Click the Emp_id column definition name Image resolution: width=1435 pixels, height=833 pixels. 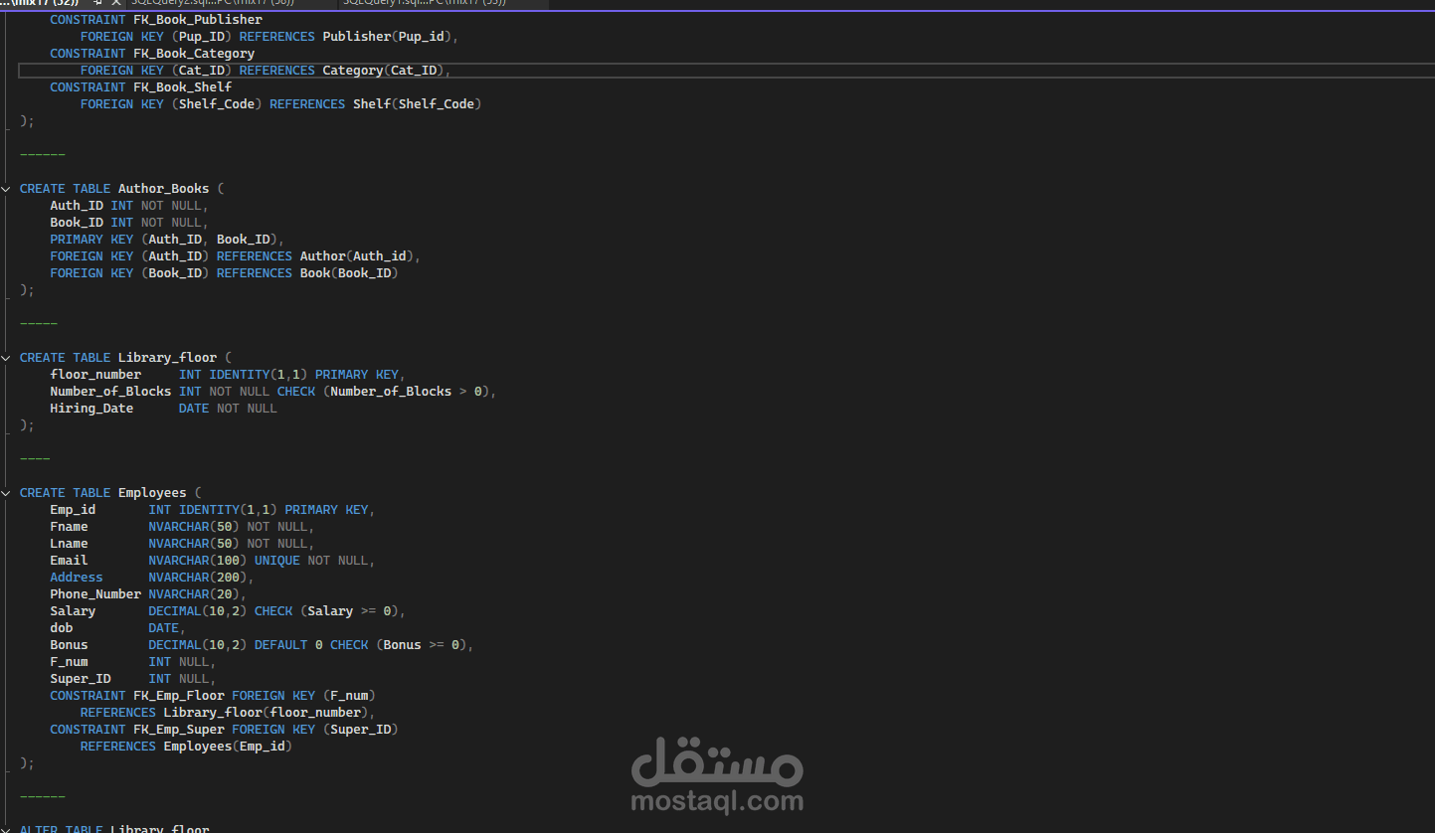(73, 510)
